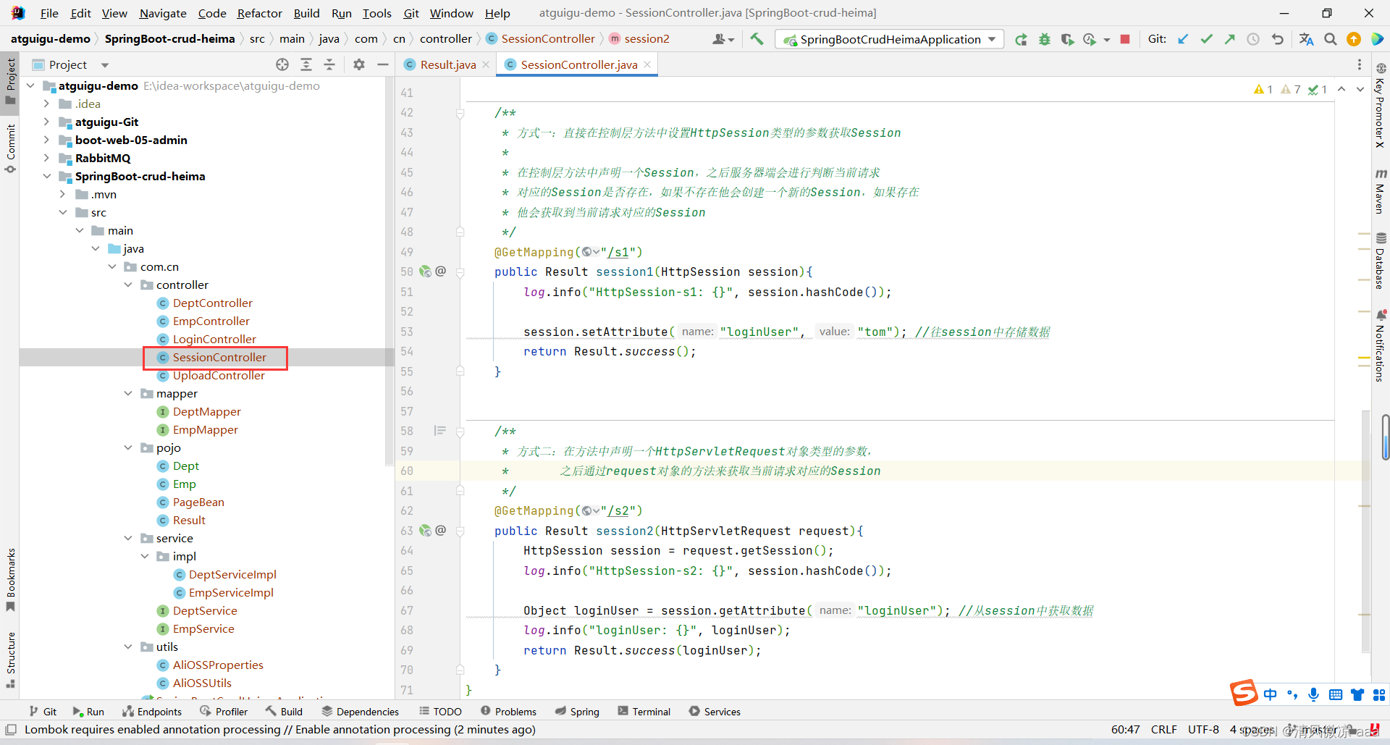Open the Database tool window
1390x745 pixels.
(x=1381, y=261)
